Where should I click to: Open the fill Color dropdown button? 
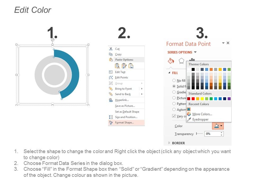[x=218, y=126]
